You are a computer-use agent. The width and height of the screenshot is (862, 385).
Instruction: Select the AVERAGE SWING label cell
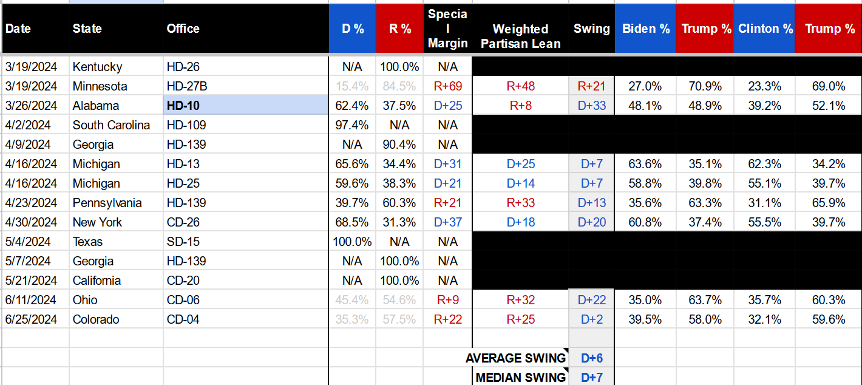point(520,358)
